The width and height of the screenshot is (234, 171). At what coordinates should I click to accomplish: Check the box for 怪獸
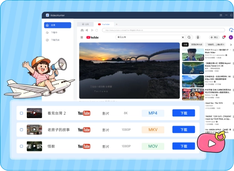(x=22, y=146)
